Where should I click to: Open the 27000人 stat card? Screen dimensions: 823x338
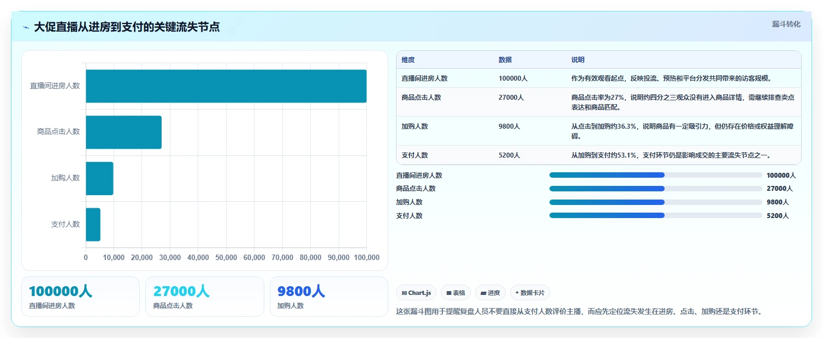[205, 297]
